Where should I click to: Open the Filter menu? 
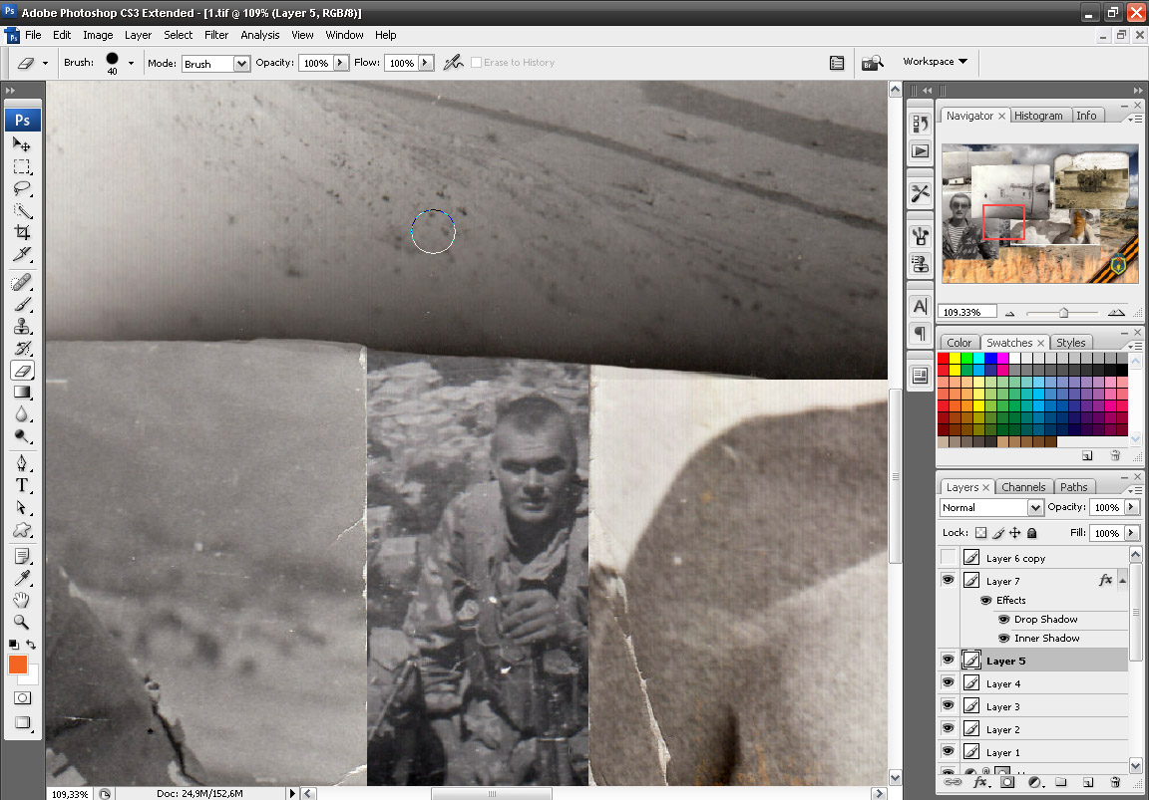point(216,35)
